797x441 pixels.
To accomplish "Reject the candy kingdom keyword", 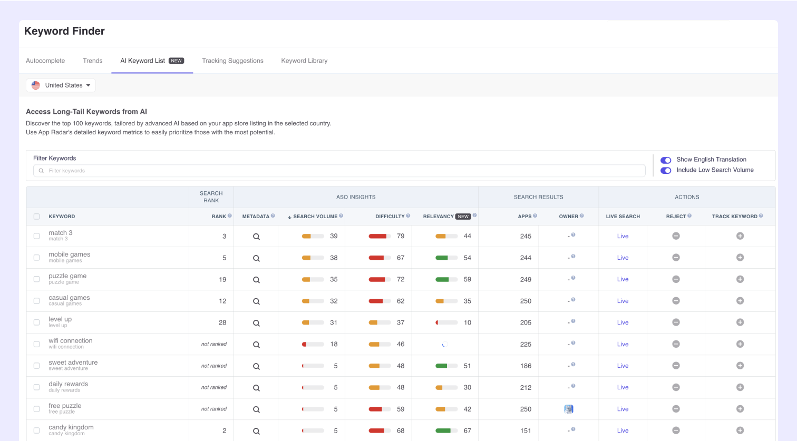I will tap(676, 430).
